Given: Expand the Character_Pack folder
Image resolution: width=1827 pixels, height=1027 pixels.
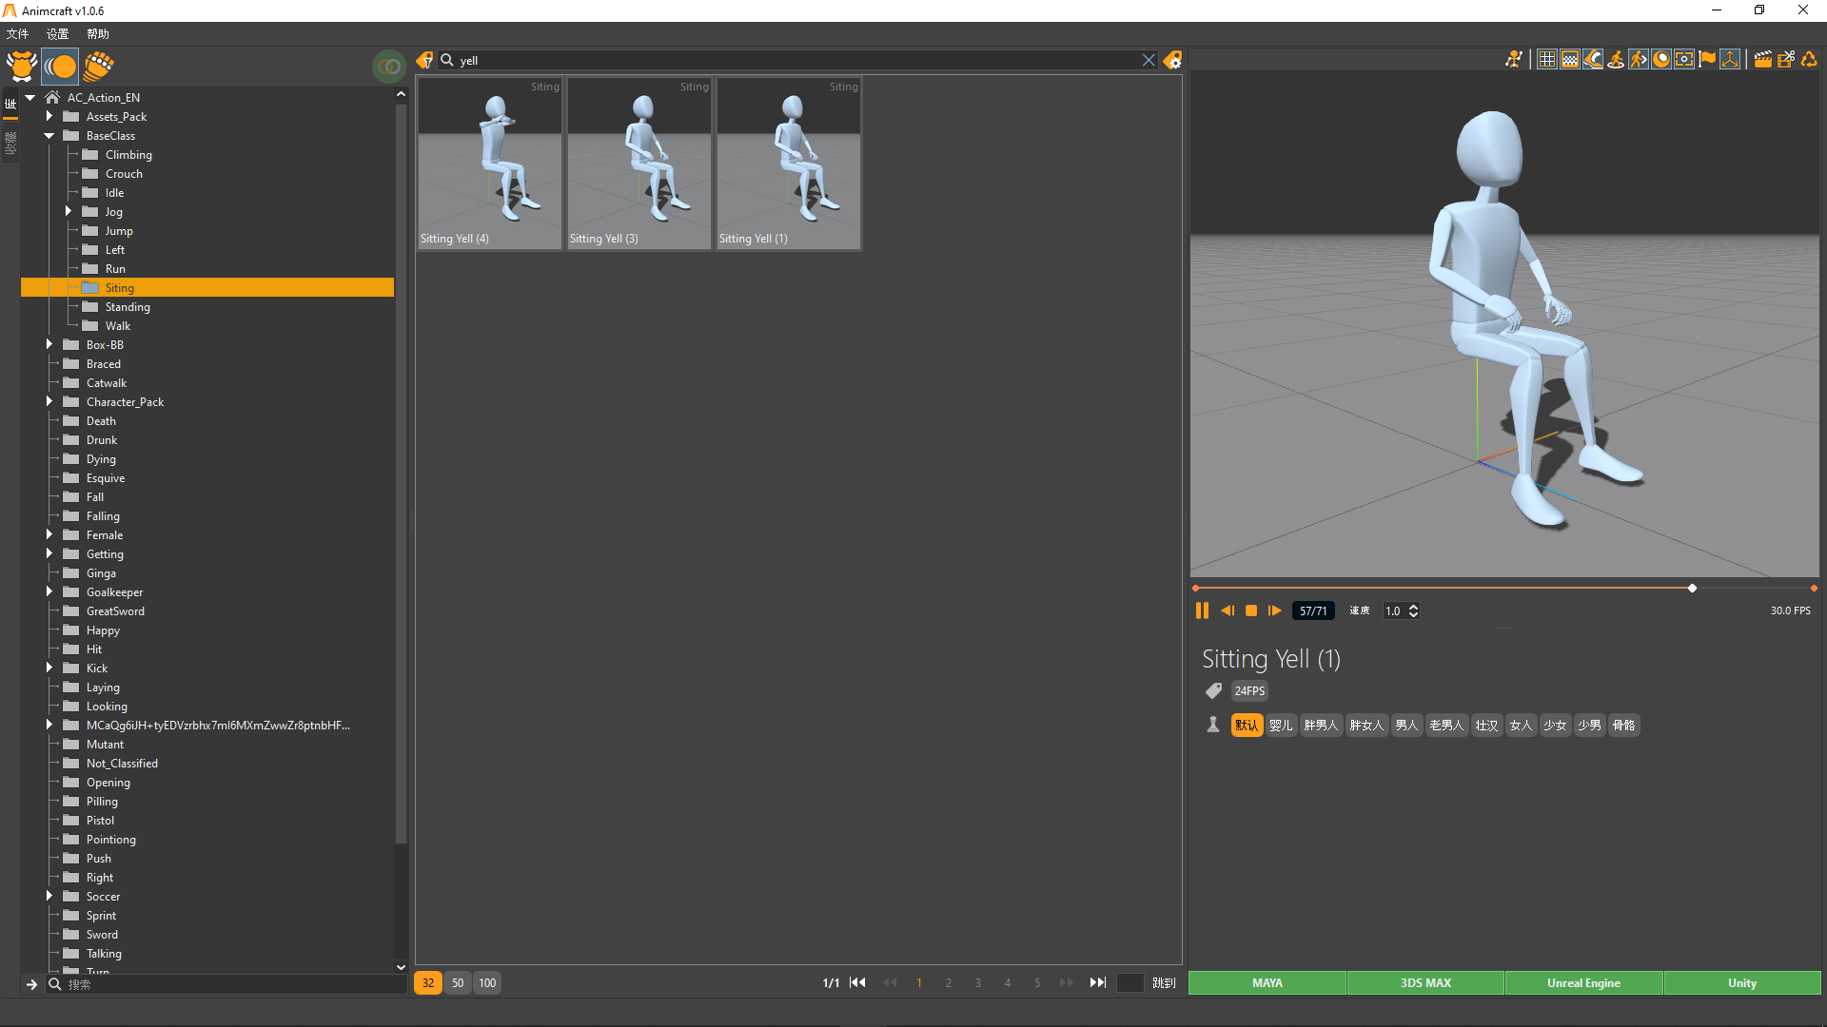Looking at the screenshot, I should point(49,401).
